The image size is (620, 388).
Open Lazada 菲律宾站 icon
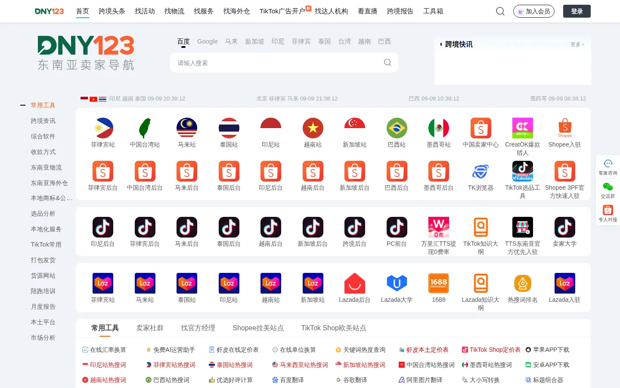tap(103, 283)
